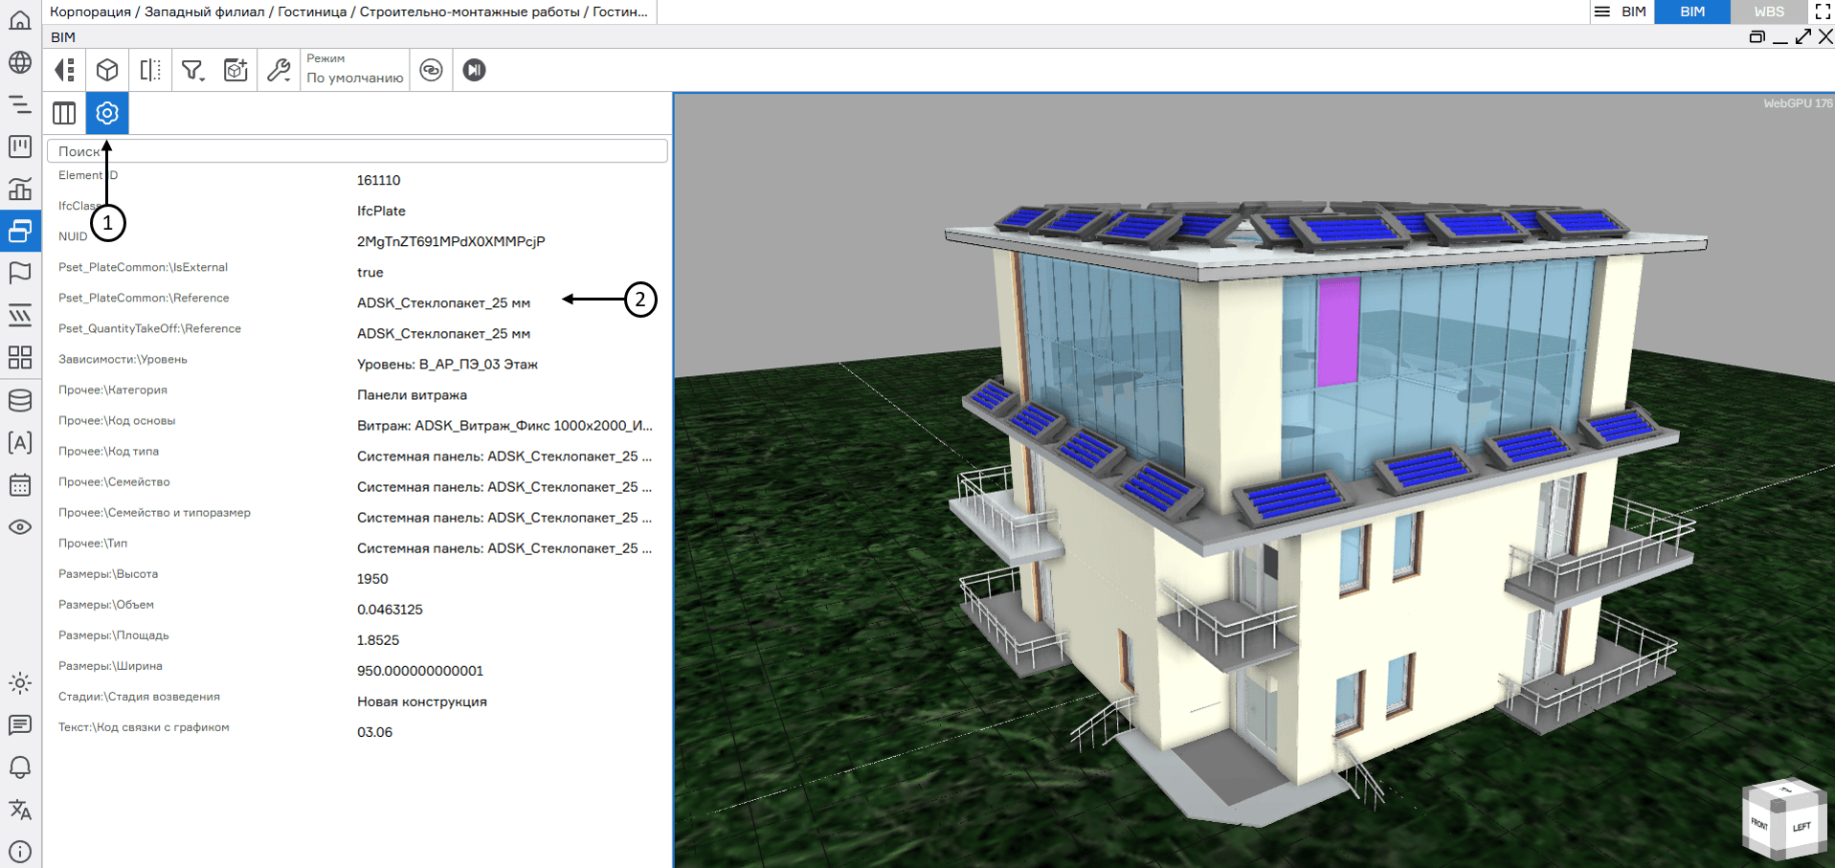Click the notifications bell icon
The width and height of the screenshot is (1835, 868).
click(x=20, y=768)
